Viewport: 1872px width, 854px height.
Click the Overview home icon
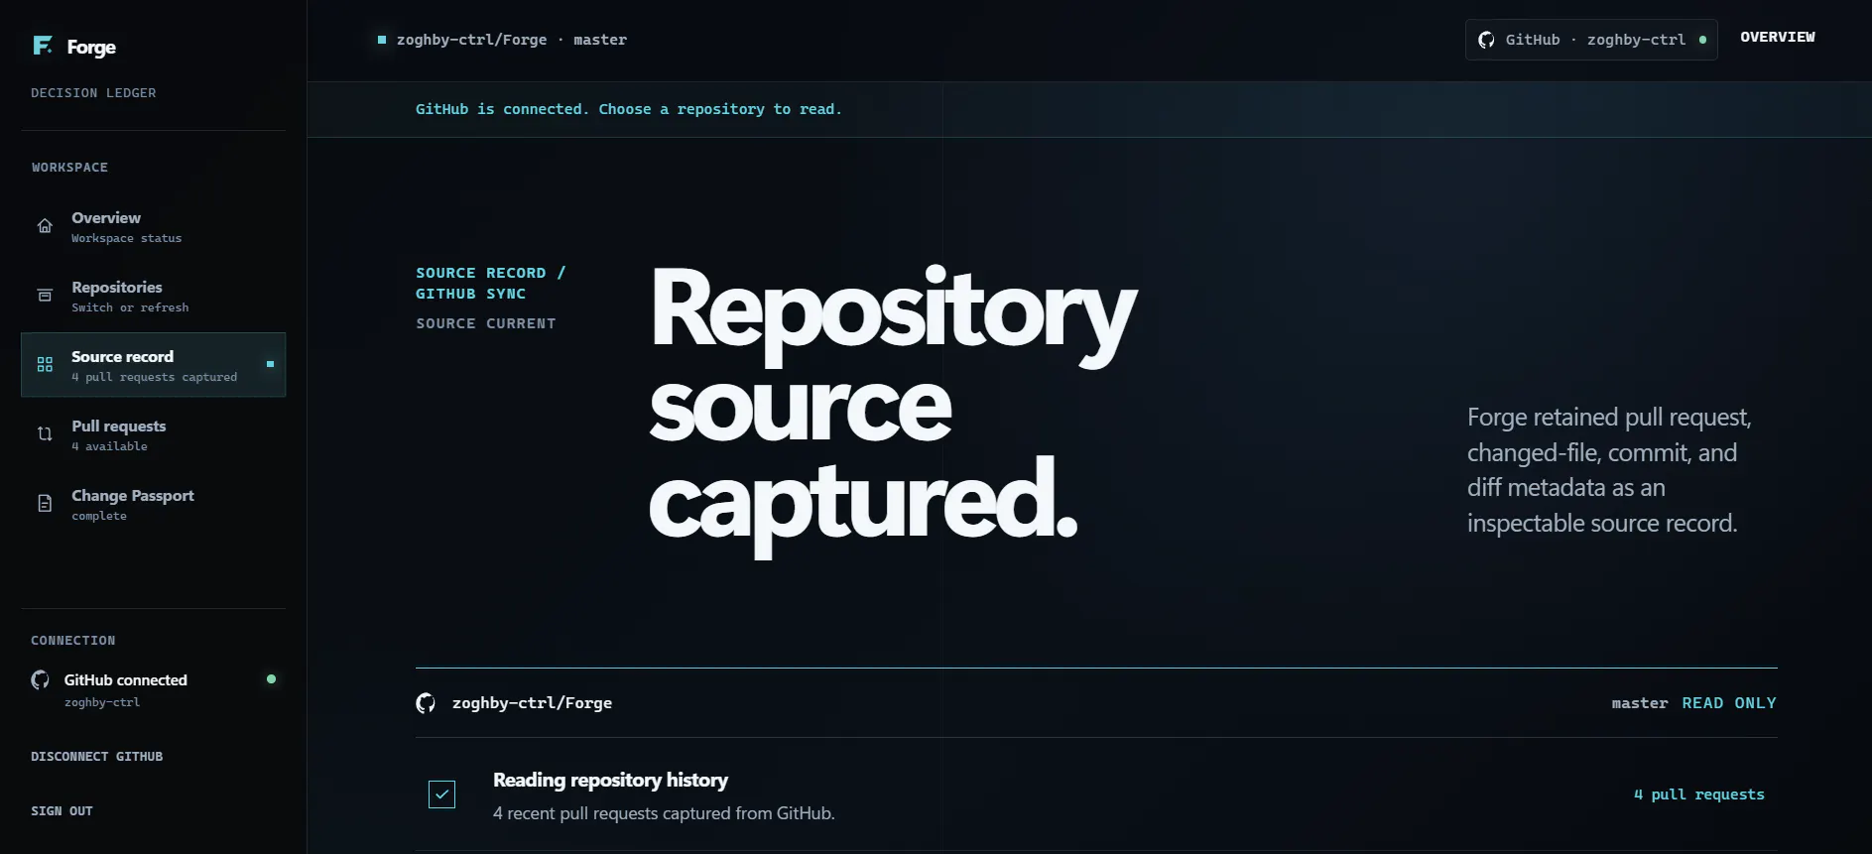coord(45,226)
